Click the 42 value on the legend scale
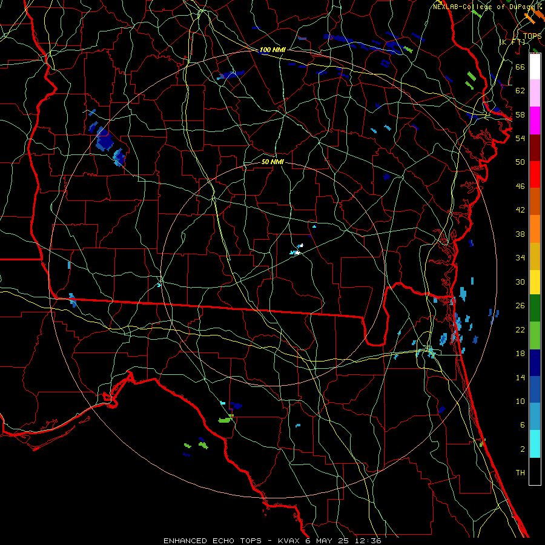The width and height of the screenshot is (545, 545). pyautogui.click(x=520, y=210)
